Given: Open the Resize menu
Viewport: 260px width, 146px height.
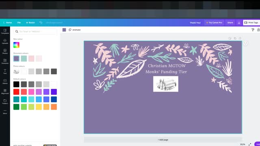Looking at the screenshot, I should tap(30, 23).
